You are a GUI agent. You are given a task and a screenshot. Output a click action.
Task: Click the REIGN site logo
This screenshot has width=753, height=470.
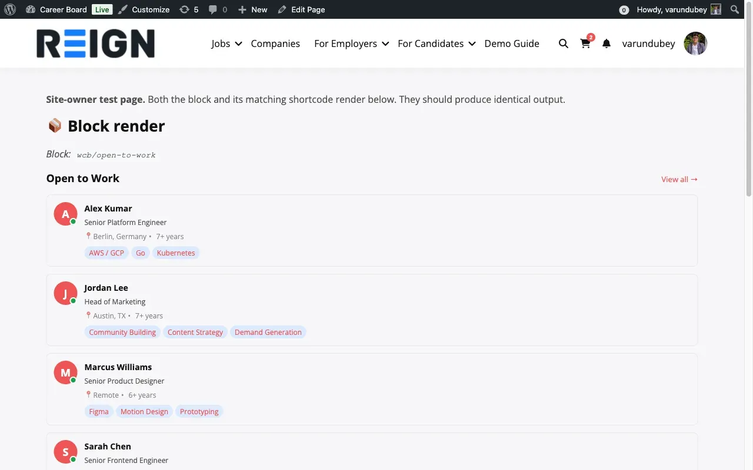coord(95,43)
